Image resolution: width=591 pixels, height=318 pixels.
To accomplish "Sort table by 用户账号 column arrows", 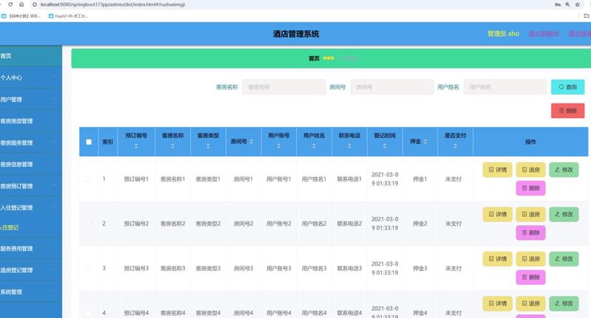I will pyautogui.click(x=279, y=146).
